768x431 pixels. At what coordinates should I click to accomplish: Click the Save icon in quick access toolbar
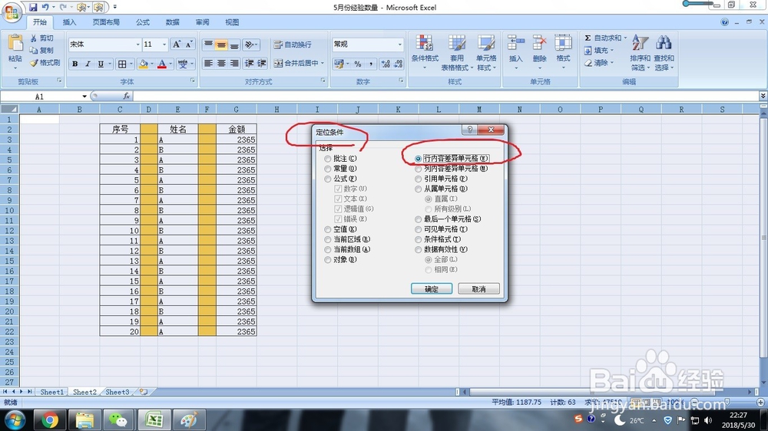33,8
